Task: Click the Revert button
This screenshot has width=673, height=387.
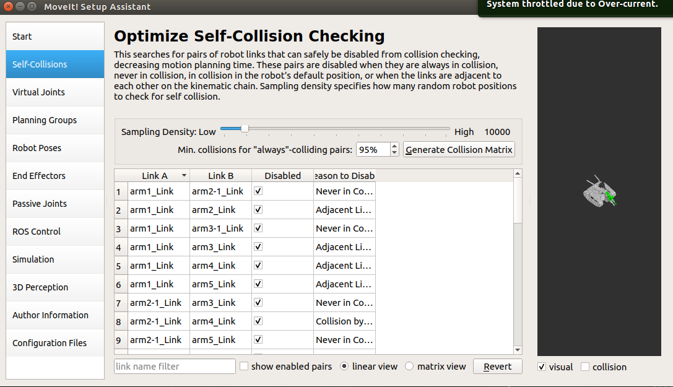Action: click(497, 367)
